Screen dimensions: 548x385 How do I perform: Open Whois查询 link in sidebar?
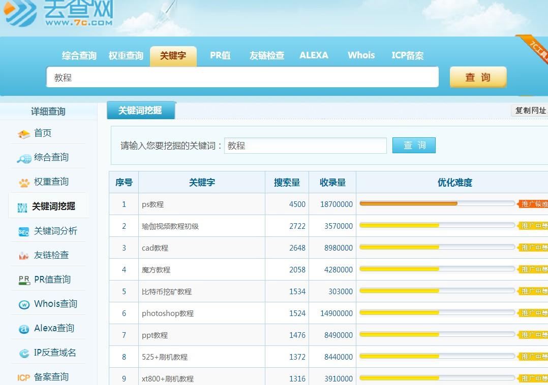tap(55, 304)
